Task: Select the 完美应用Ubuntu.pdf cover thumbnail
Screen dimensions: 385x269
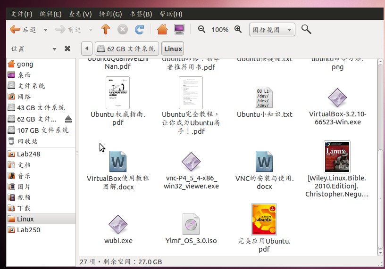Action: click(x=264, y=219)
